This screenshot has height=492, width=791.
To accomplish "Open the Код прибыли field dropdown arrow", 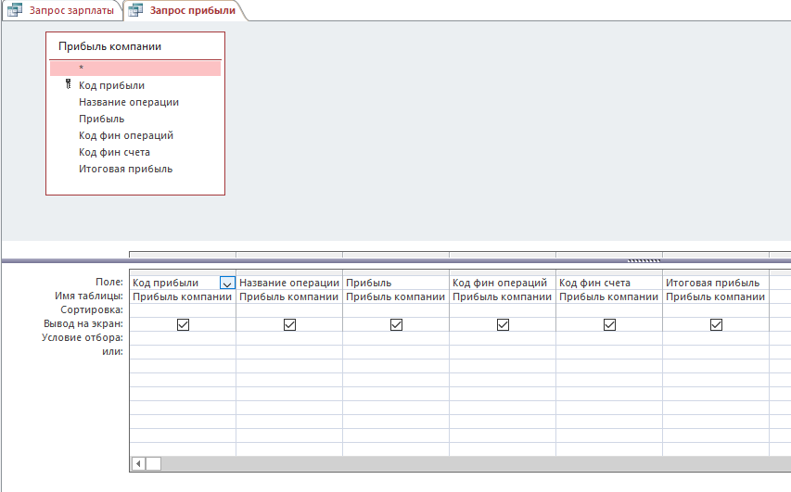I will coord(227,284).
